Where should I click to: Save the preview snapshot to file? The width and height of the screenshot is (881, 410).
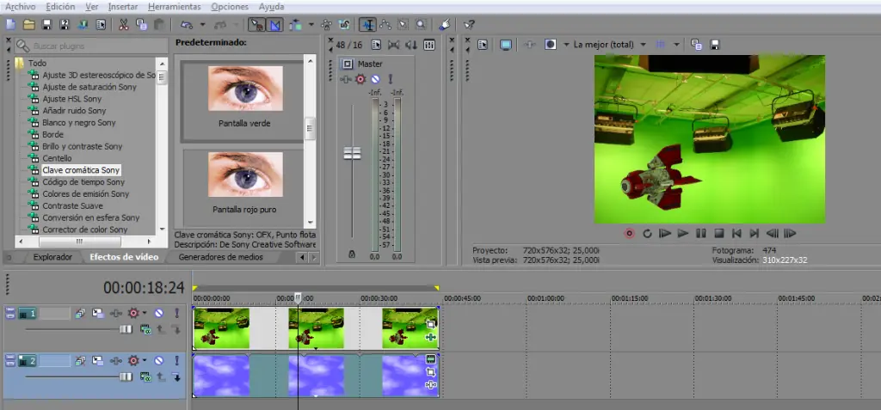715,45
